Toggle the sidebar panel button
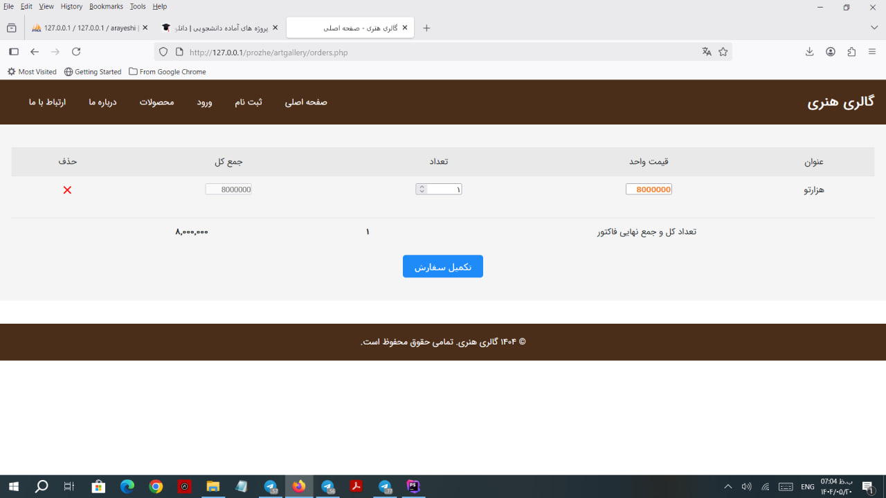The height and width of the screenshot is (498, 886). click(13, 52)
